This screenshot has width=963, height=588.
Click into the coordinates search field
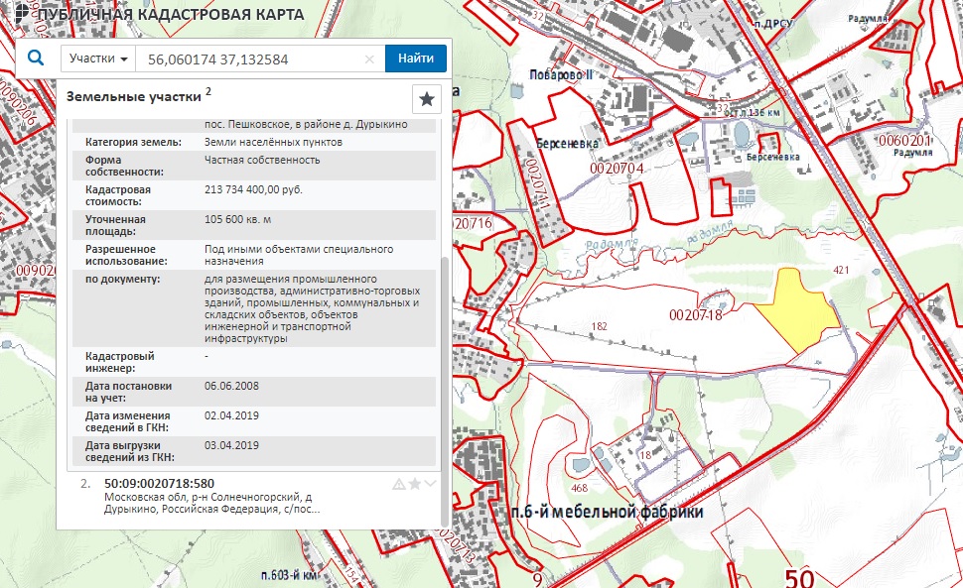248,59
